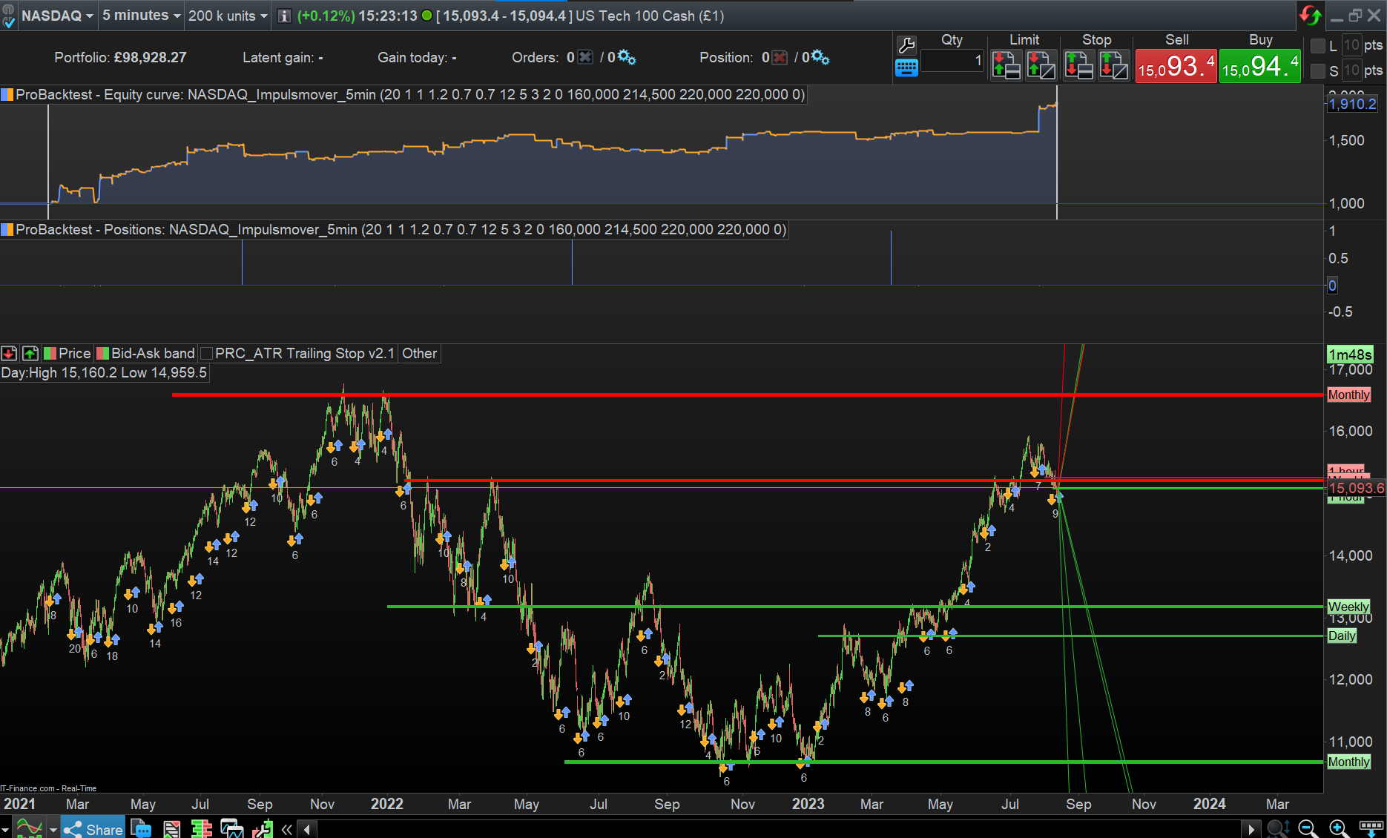
Task: Click the green-red Price color swatch
Action: [50, 354]
